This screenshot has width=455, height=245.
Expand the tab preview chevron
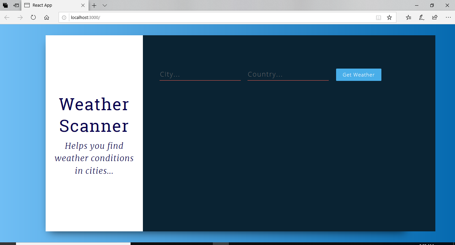[105, 5]
